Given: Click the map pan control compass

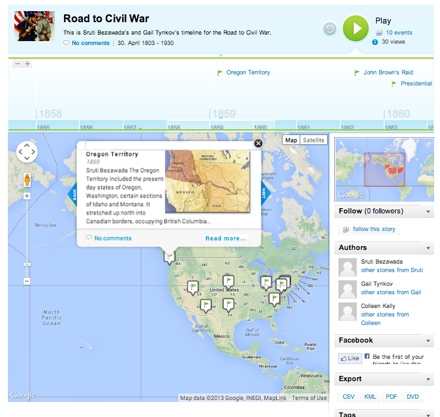Looking at the screenshot, I should point(27,153).
